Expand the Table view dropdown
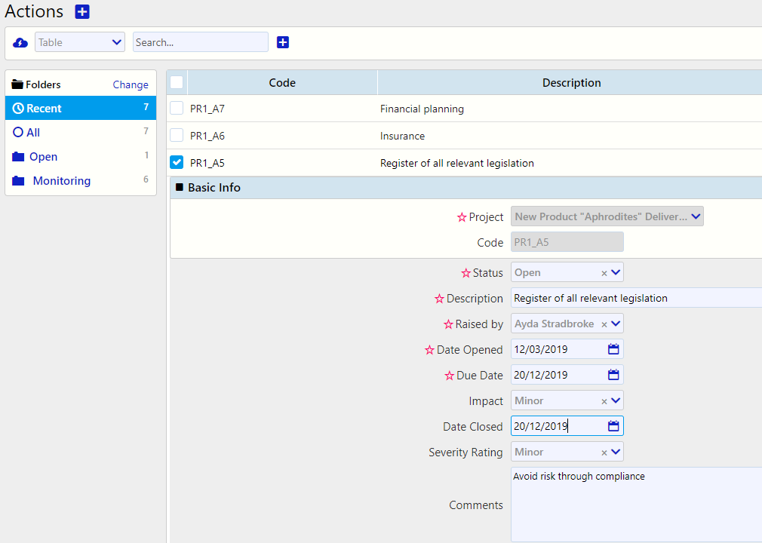This screenshot has width=762, height=543. click(117, 42)
